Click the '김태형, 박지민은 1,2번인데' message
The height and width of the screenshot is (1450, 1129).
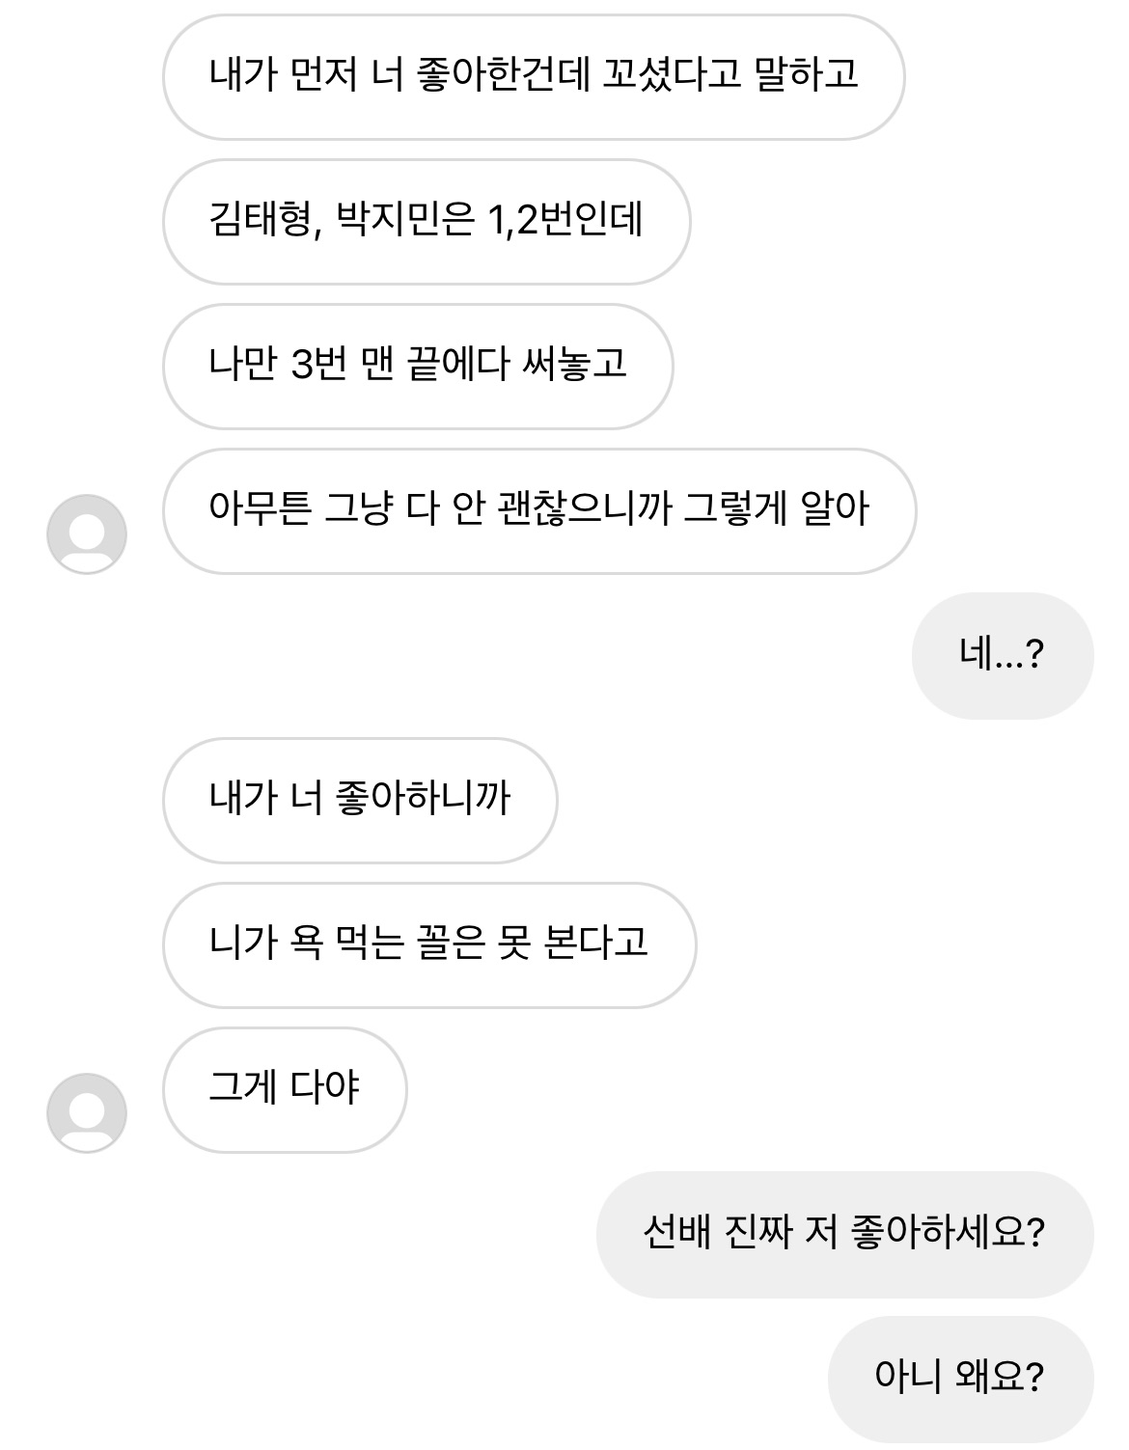pyautogui.click(x=426, y=222)
